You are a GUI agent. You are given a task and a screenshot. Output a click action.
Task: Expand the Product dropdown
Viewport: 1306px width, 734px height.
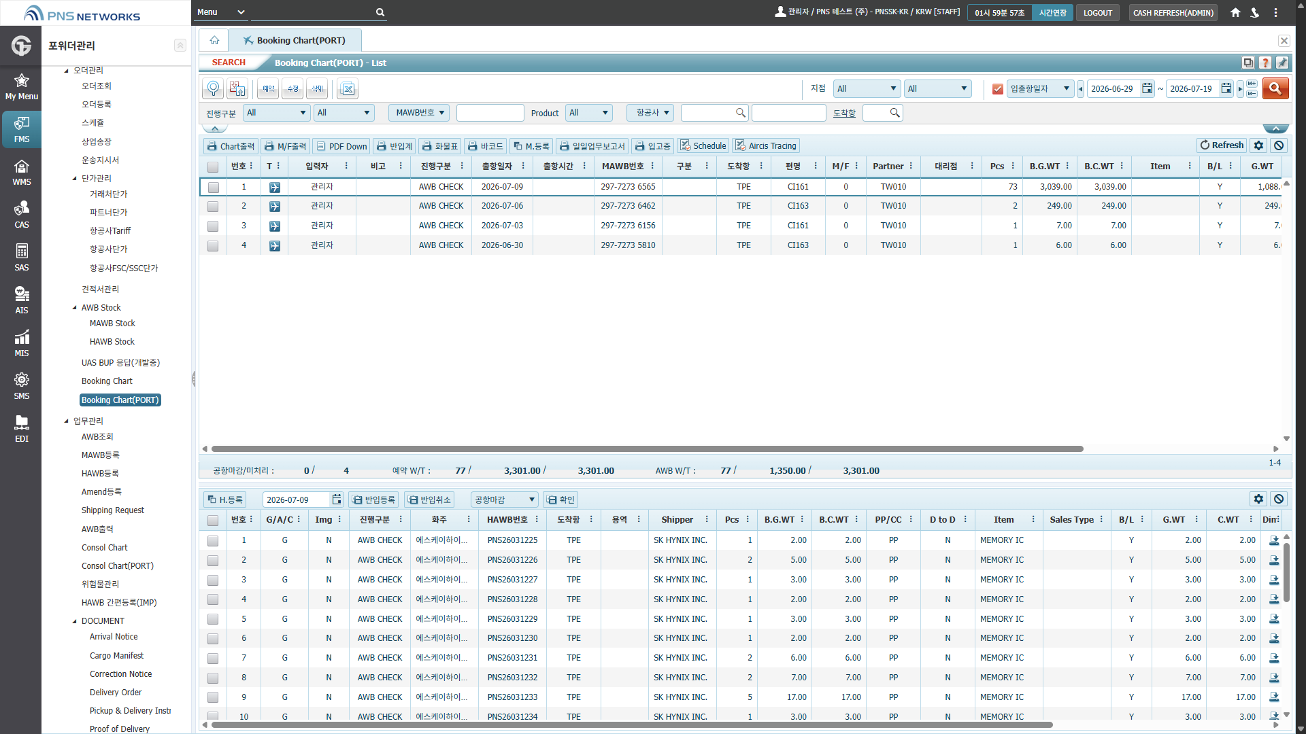pos(589,113)
